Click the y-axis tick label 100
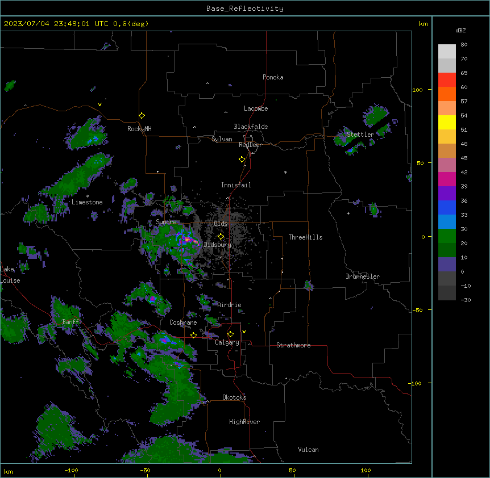This screenshot has width=490, height=478. [x=417, y=90]
